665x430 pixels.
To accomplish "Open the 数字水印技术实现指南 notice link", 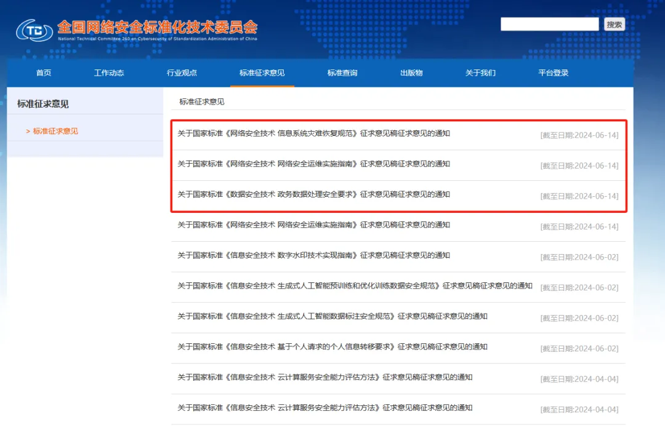I will click(313, 255).
